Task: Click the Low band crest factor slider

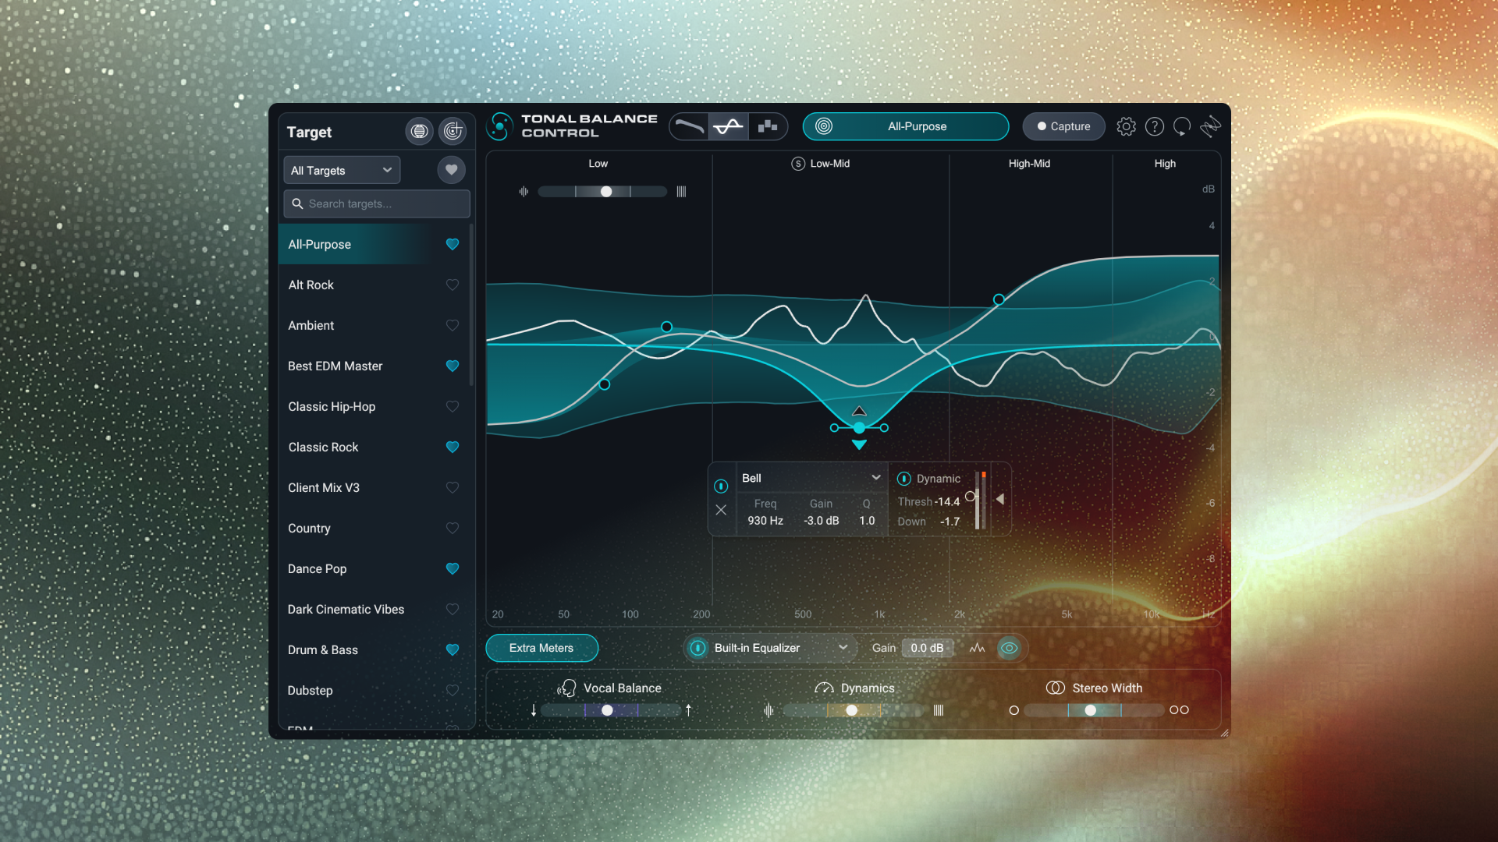Action: tap(602, 192)
